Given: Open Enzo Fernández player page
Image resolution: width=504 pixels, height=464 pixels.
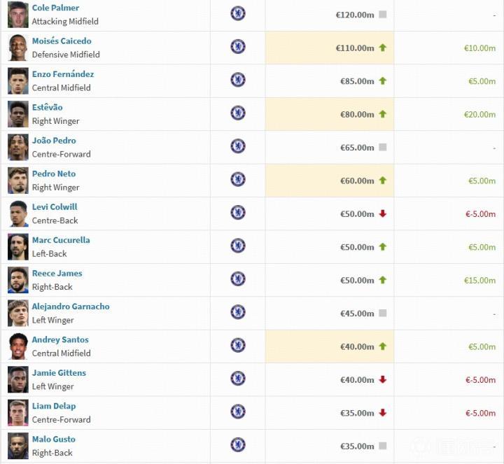Looking at the screenshot, I should coord(63,74).
